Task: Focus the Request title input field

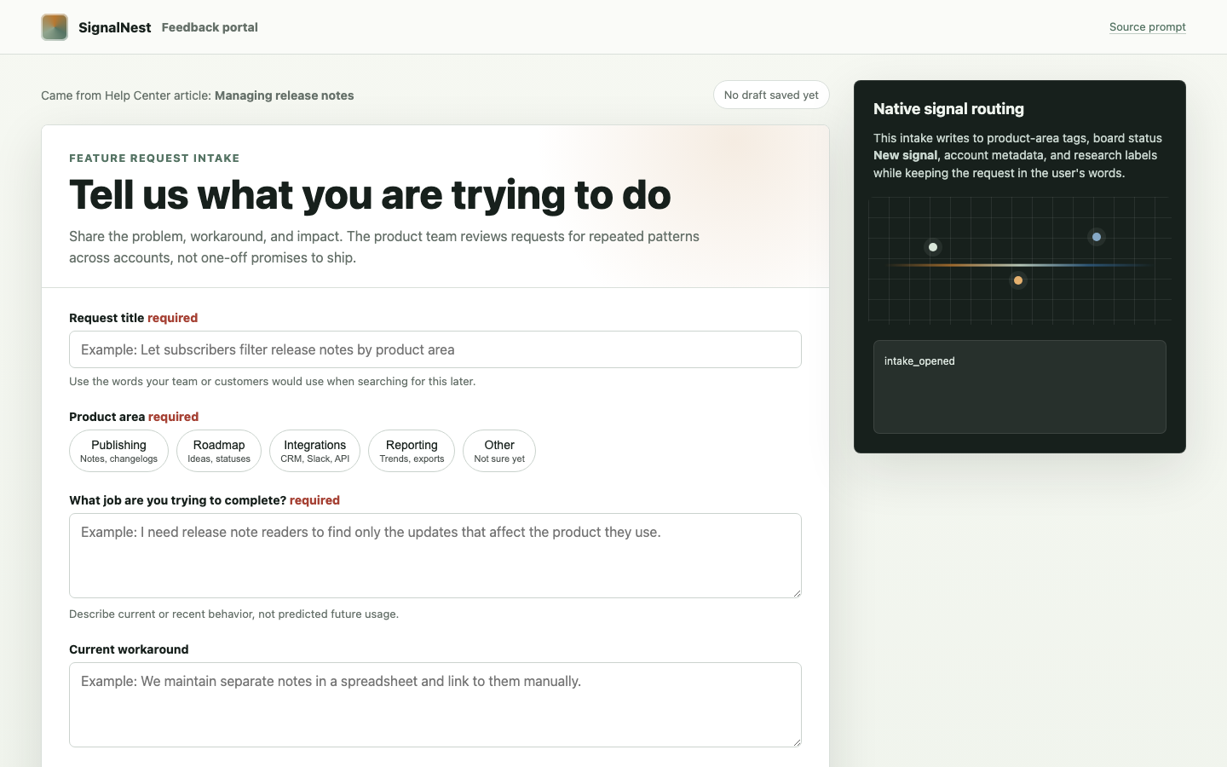Action: (435, 349)
